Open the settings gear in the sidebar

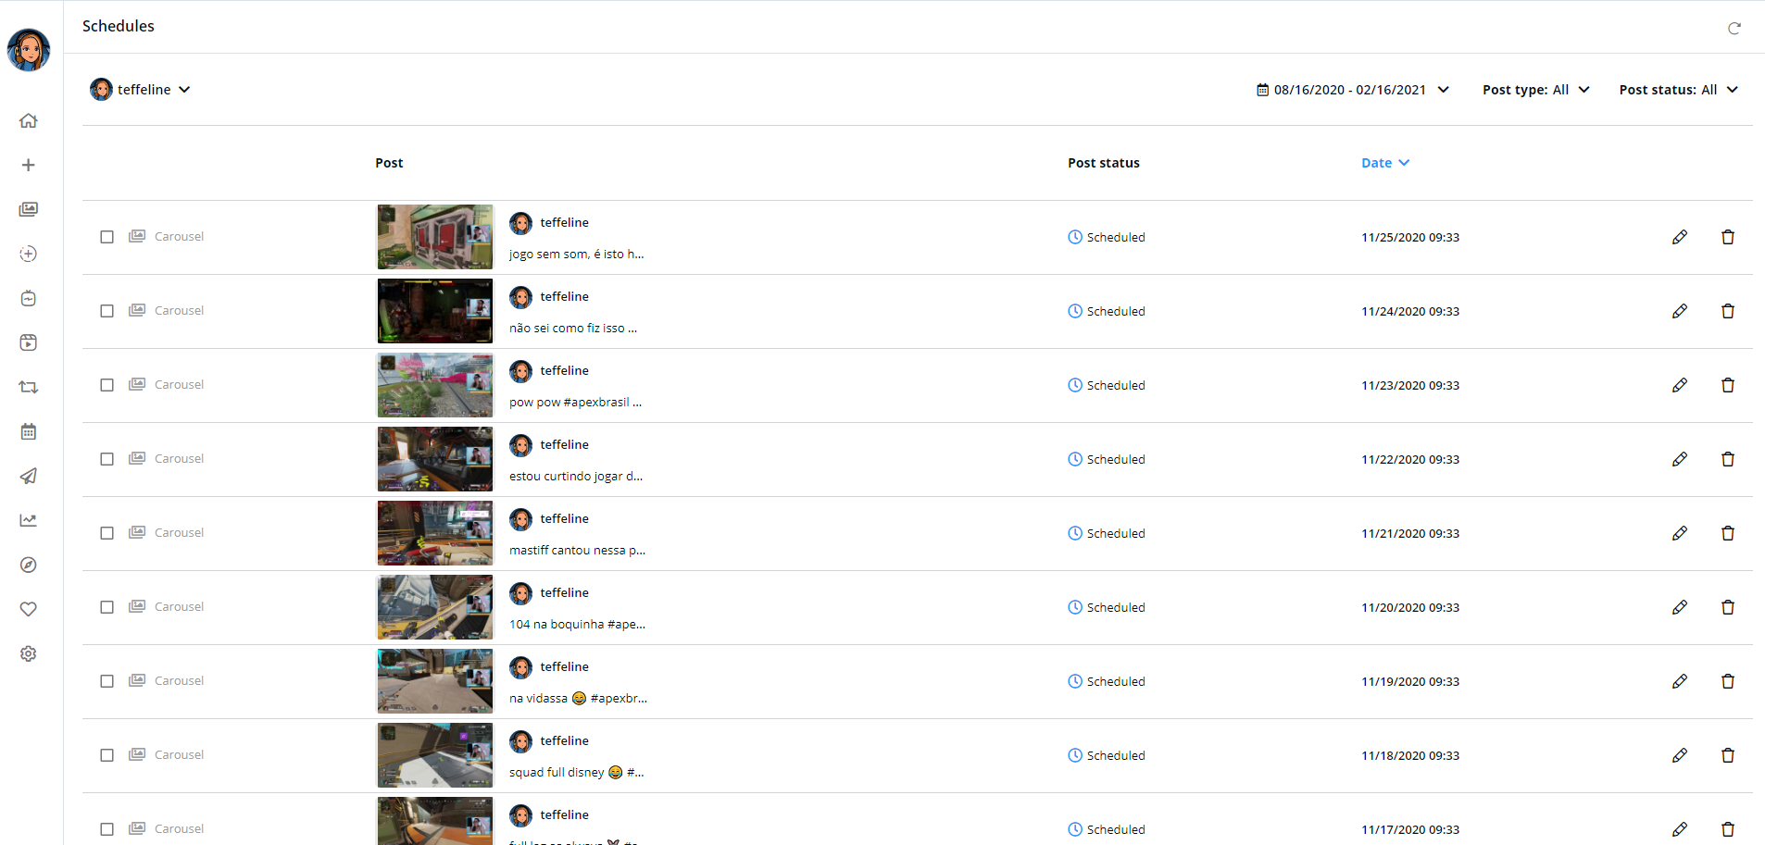point(29,653)
